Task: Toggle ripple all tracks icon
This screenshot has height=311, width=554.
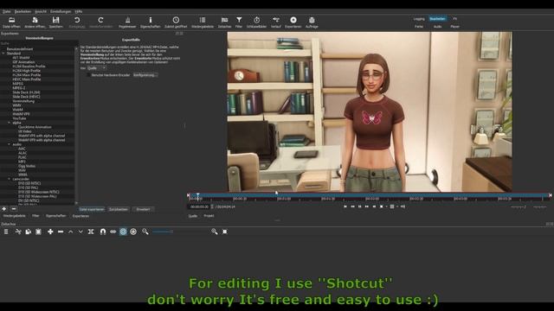Action: coord(123,232)
